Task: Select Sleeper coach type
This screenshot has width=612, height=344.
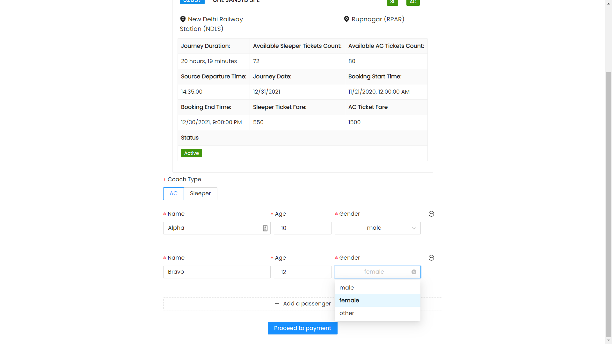Action: [200, 194]
